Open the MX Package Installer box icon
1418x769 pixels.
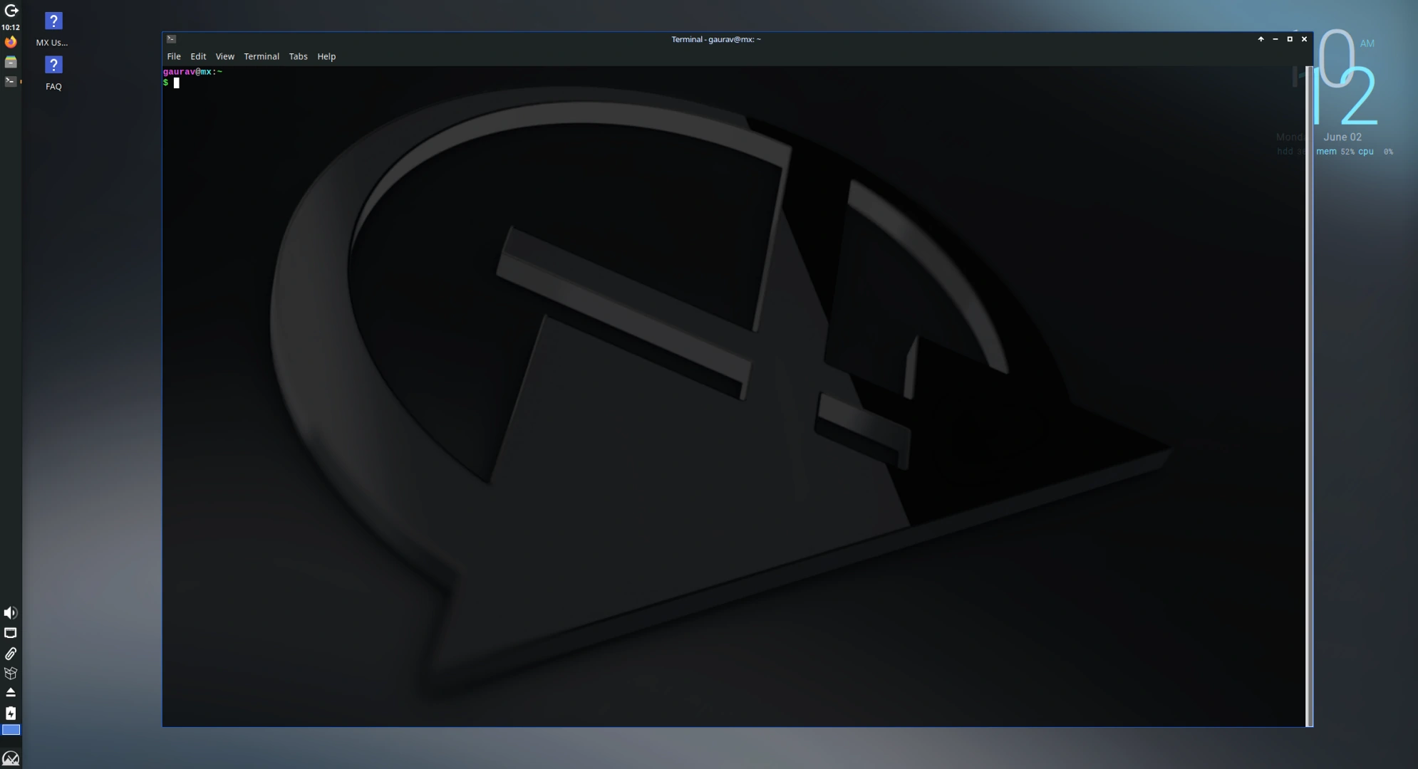(9, 672)
